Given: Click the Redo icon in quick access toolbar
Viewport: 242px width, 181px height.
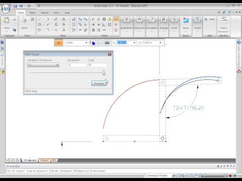Looking at the screenshot, I should point(29,6).
